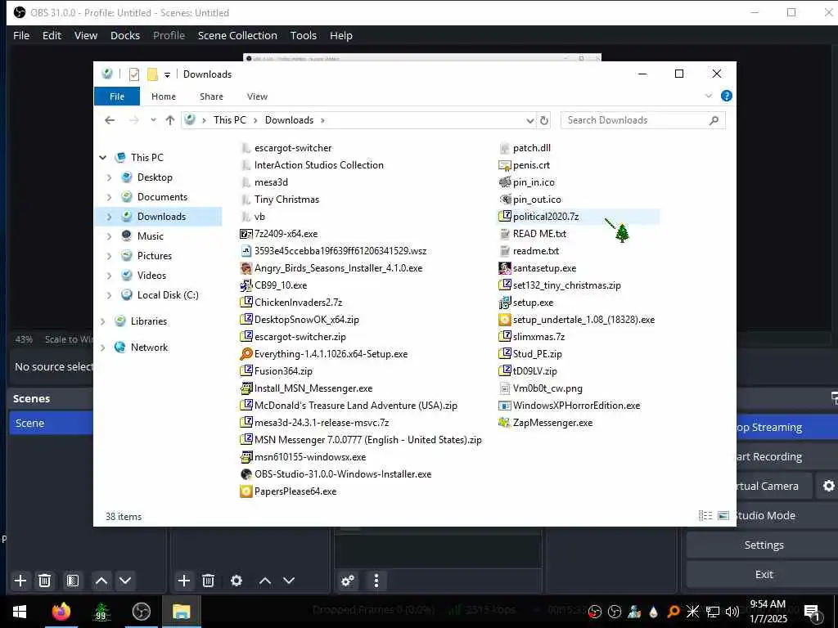Open OBS Edit menu

[52, 35]
